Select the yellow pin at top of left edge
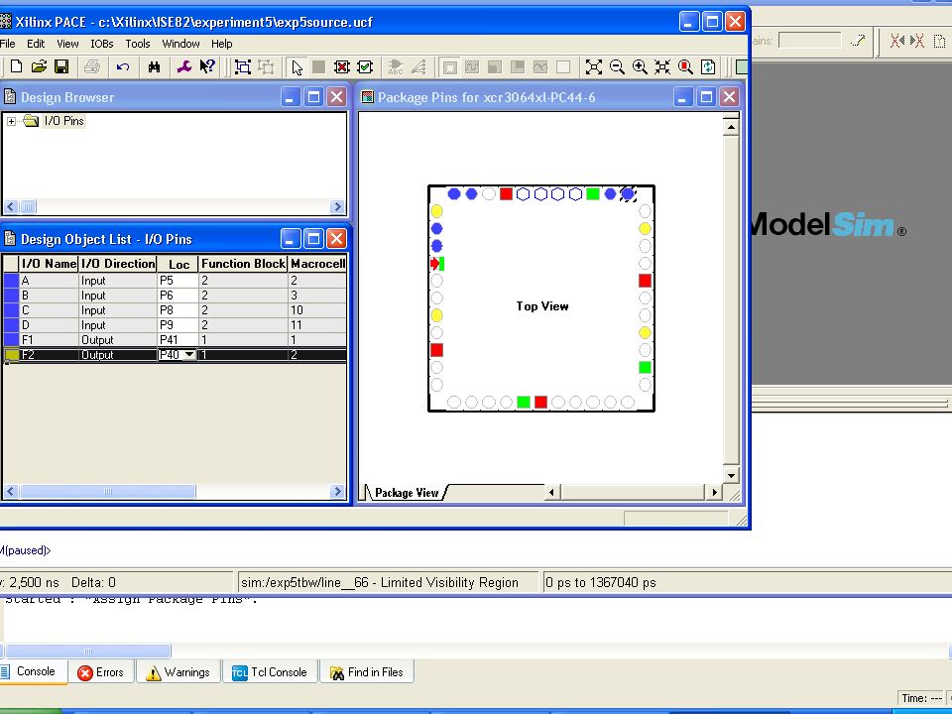The width and height of the screenshot is (952, 714). [436, 211]
